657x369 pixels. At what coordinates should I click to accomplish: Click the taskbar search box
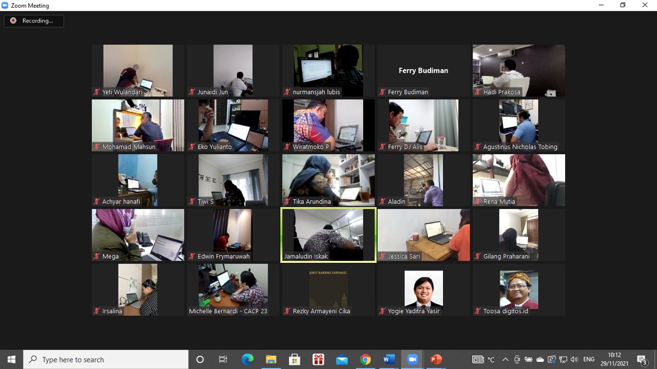click(106, 359)
